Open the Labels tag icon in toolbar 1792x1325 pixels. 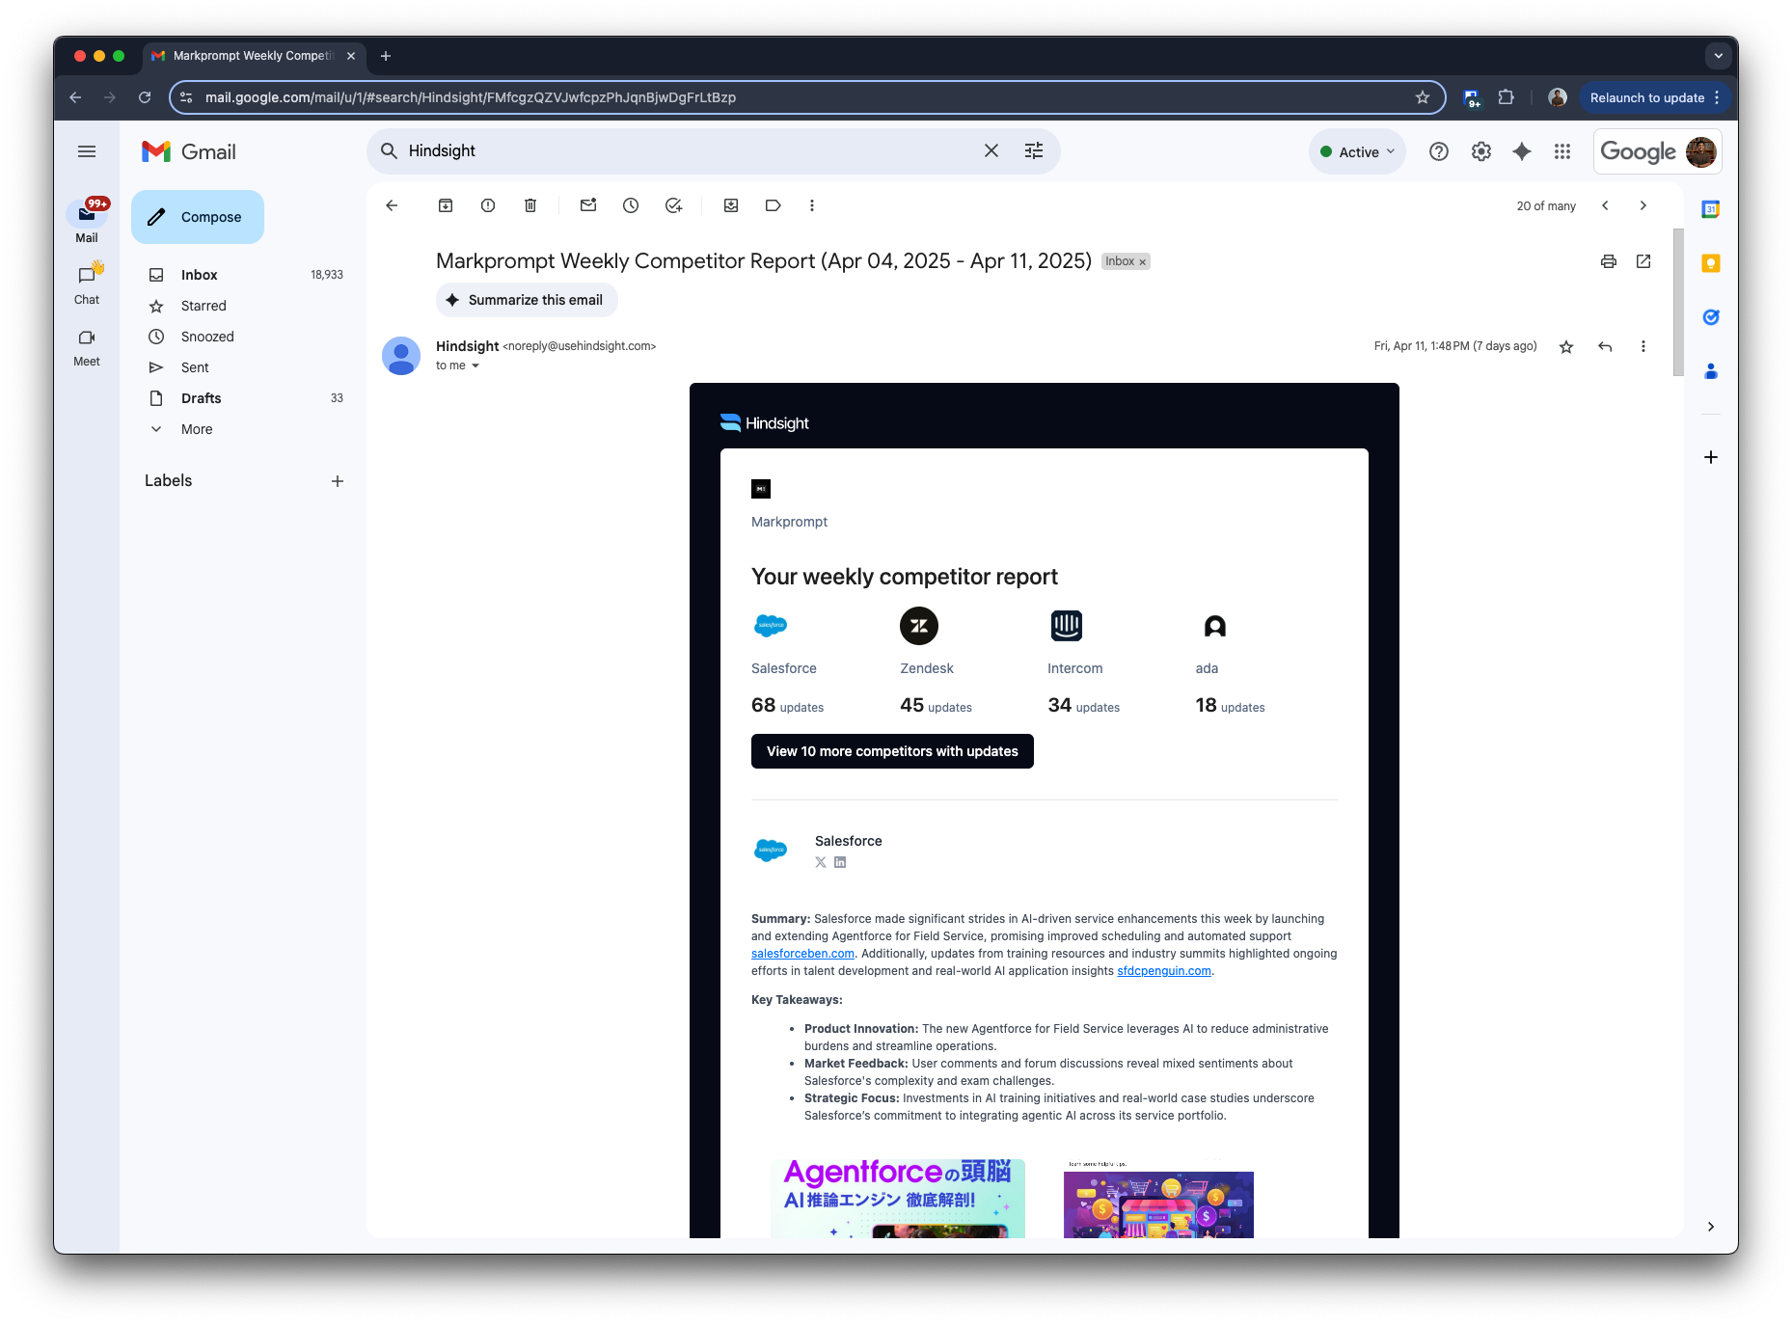(x=774, y=205)
